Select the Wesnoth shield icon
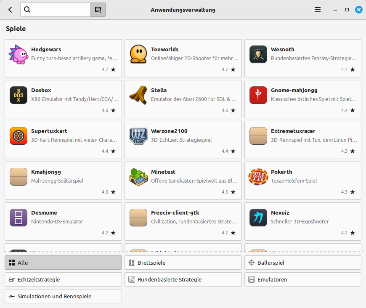This screenshot has width=366, height=308. (x=258, y=54)
